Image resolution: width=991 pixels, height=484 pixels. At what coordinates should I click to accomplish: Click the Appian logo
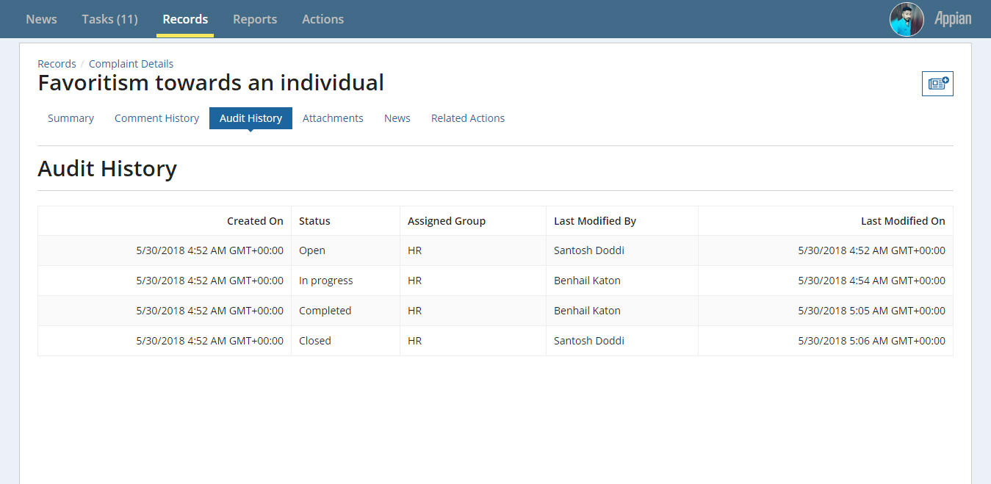[x=953, y=19]
